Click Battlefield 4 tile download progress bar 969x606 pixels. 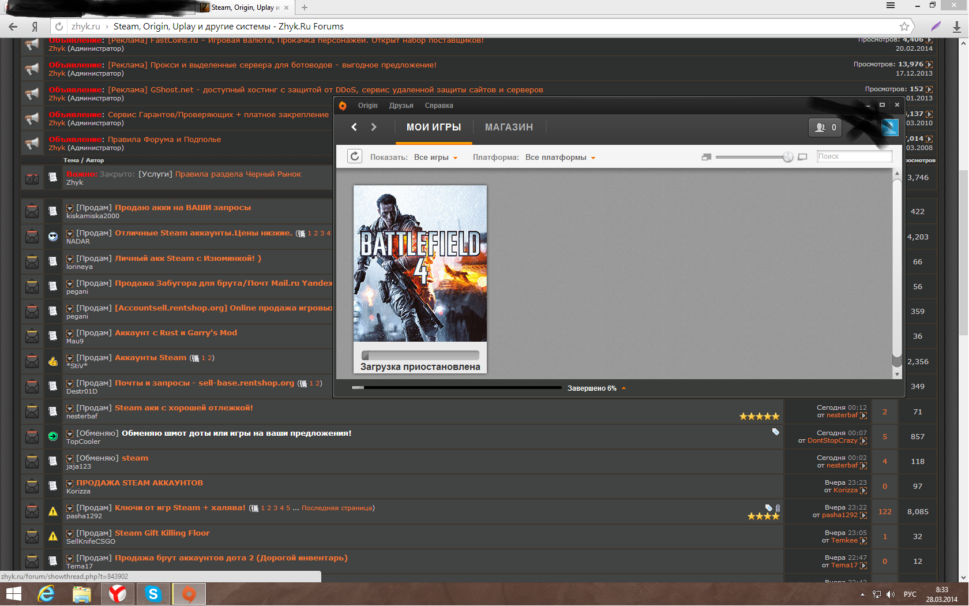click(x=420, y=356)
